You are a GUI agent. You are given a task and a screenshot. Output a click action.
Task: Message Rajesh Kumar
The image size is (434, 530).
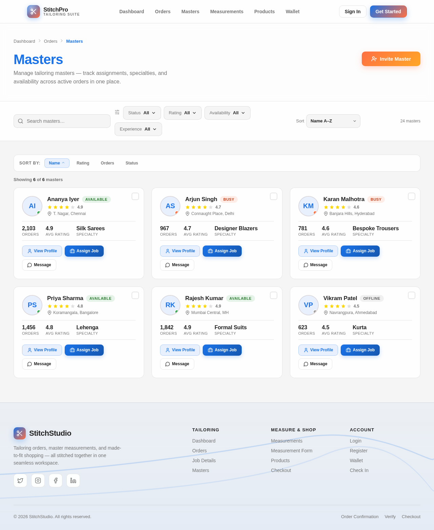[x=177, y=364]
